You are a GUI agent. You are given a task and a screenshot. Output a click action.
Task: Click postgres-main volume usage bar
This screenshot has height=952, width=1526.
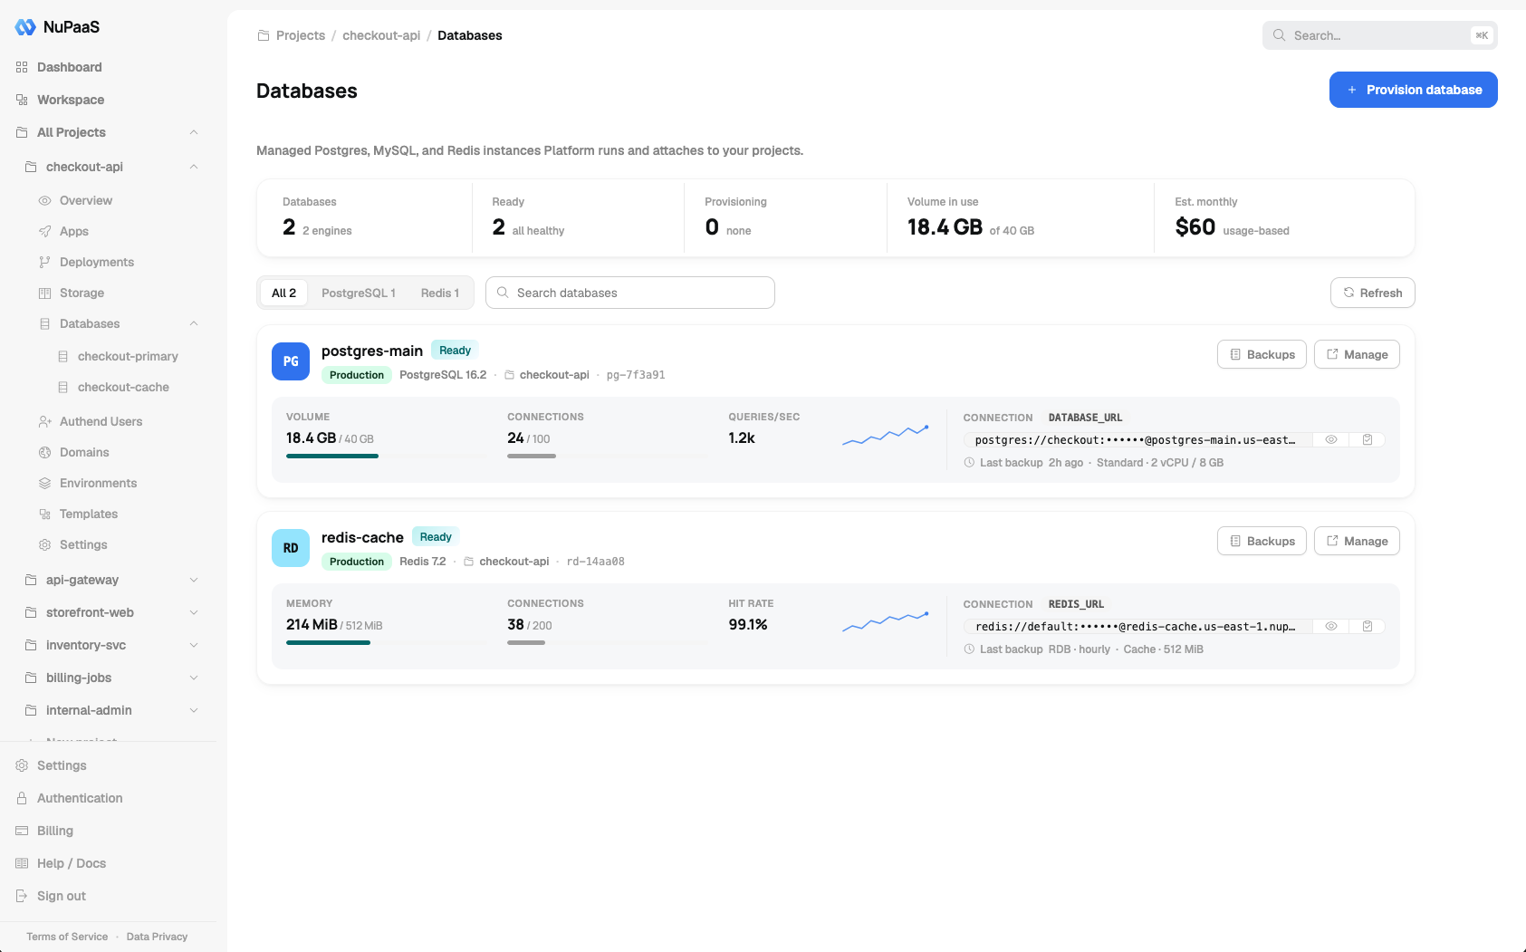(x=387, y=456)
